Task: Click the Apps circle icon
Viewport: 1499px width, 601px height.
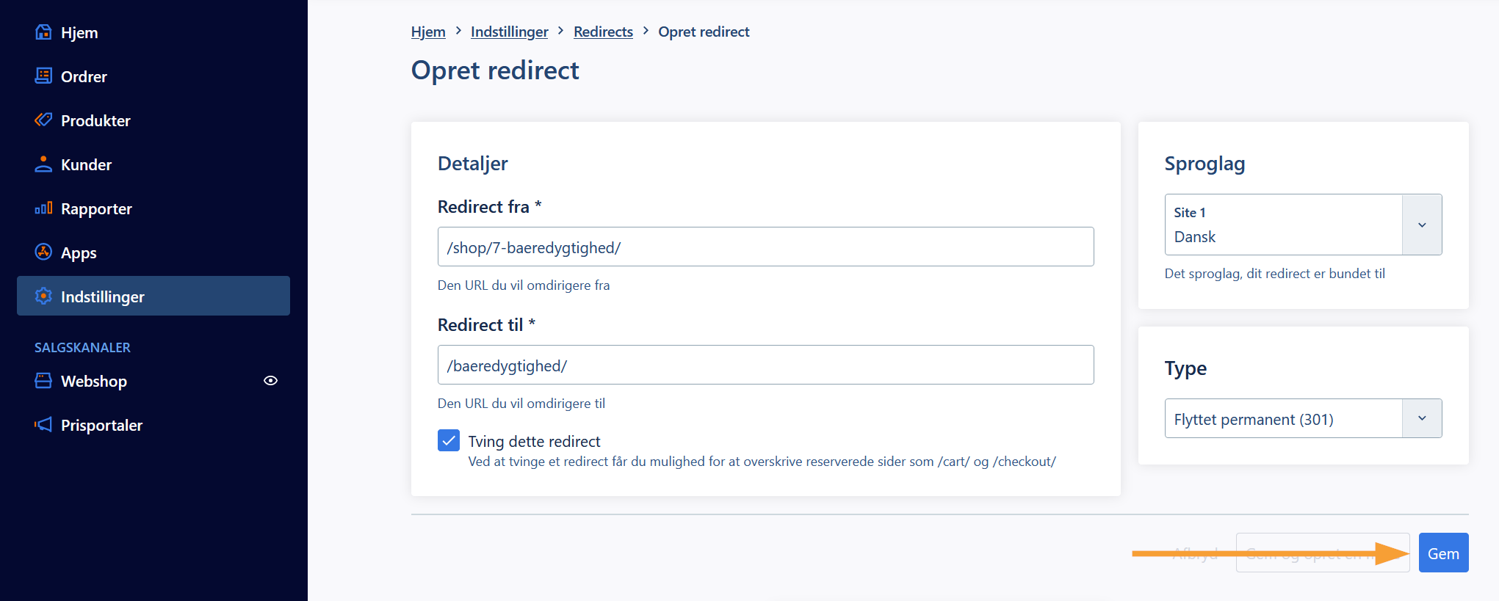Action: (43, 252)
